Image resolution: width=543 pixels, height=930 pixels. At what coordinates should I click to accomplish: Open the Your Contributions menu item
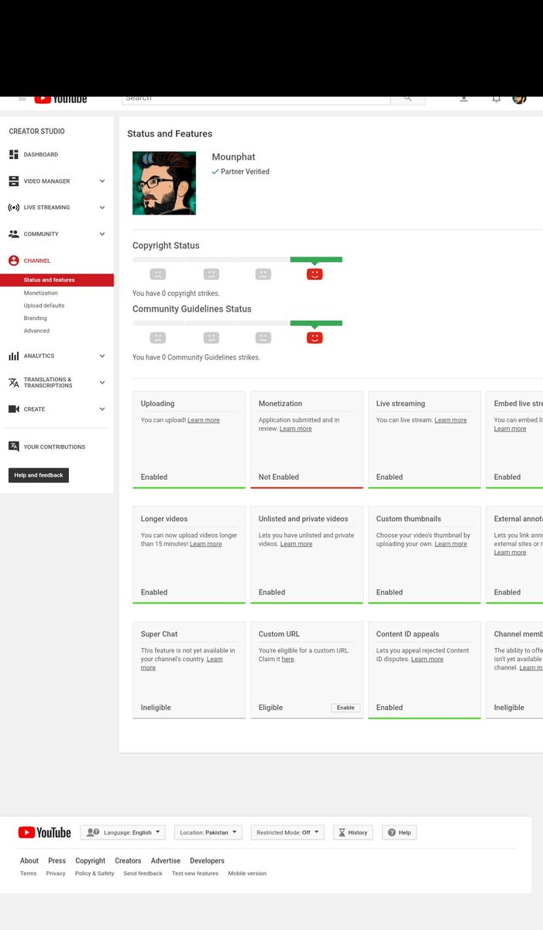54,447
